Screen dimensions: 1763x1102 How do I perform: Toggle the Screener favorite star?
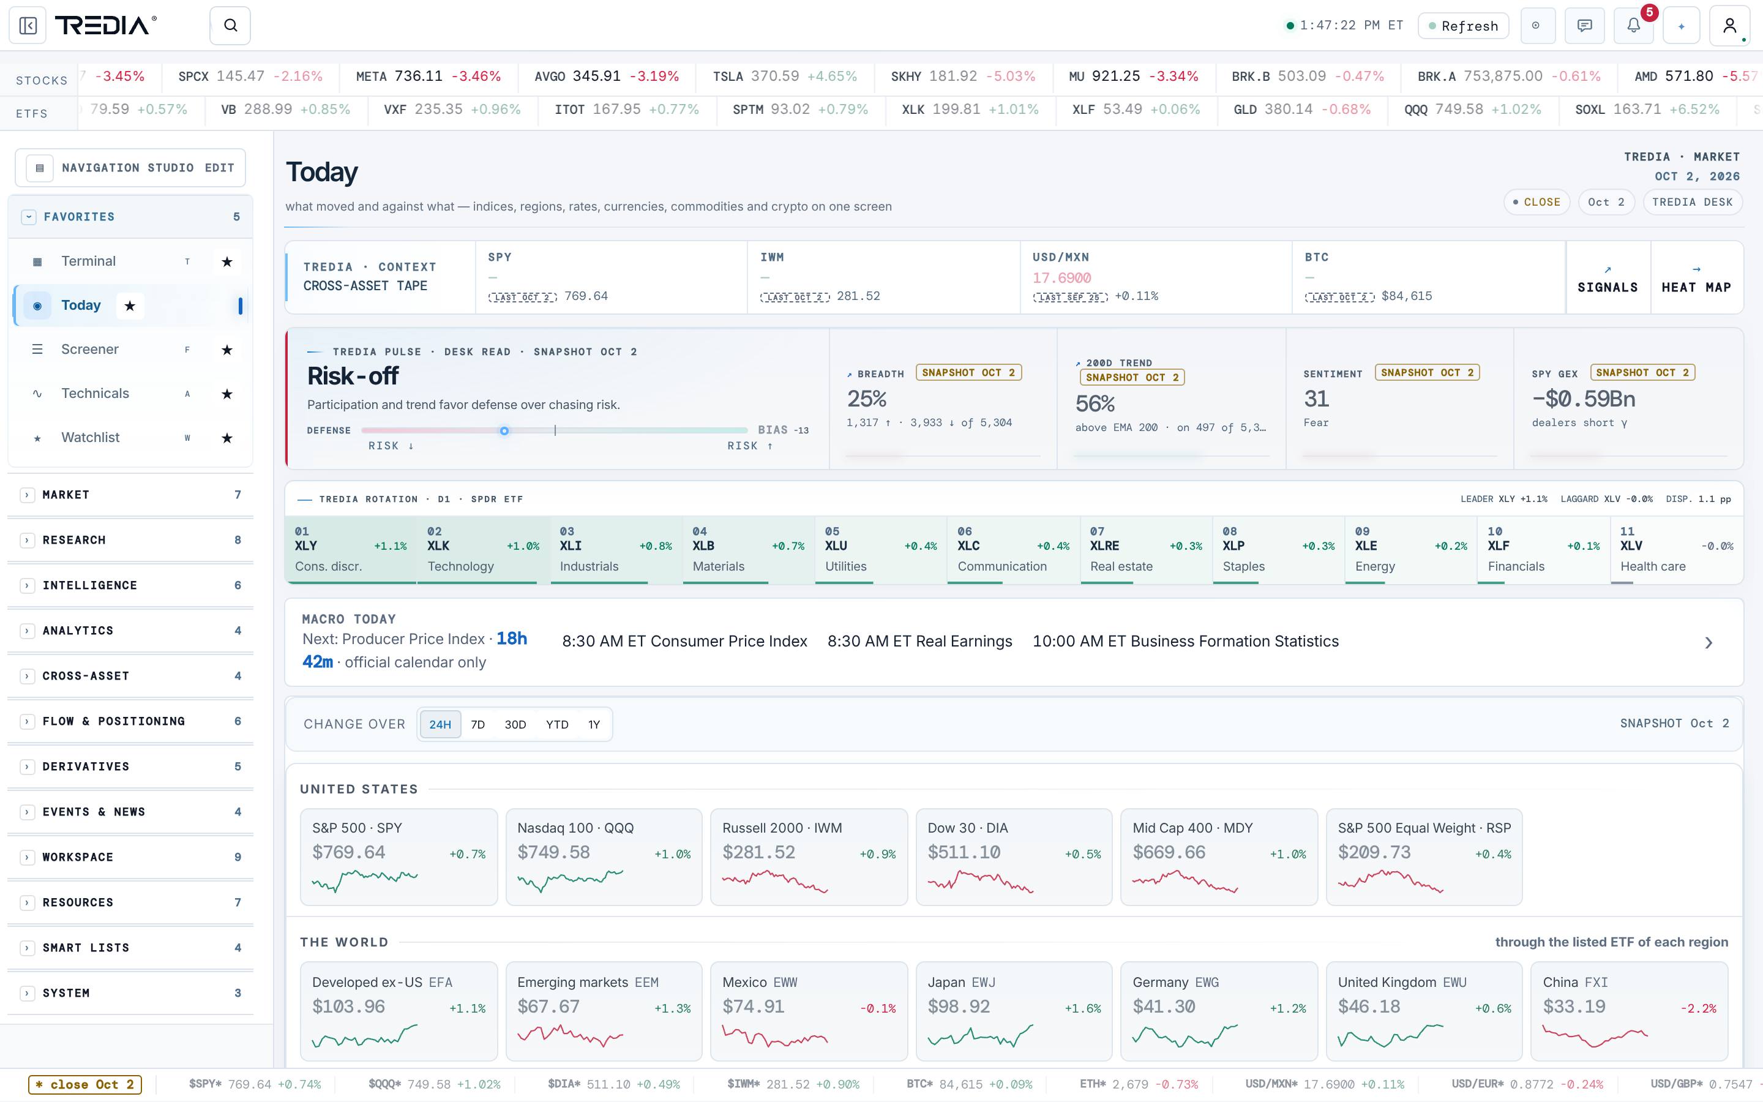[x=227, y=350]
